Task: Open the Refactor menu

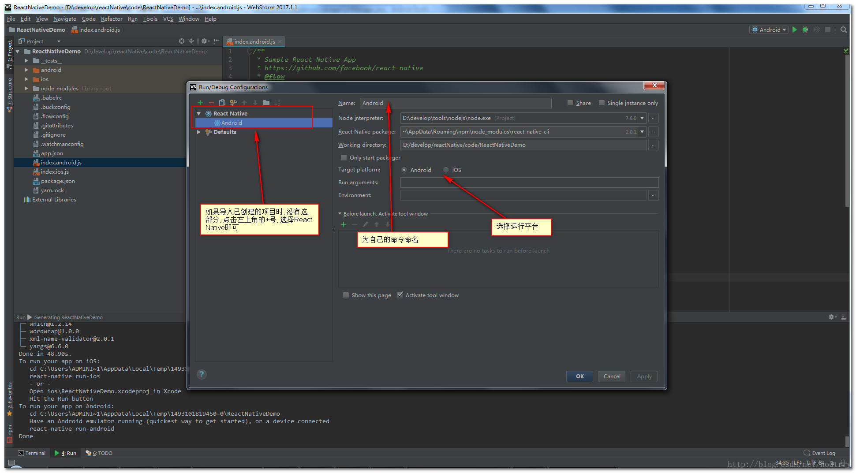Action: 112,19
